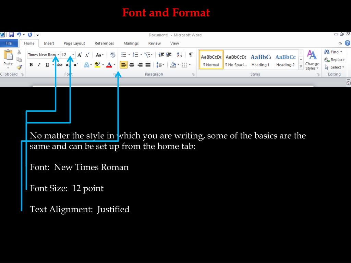Viewport: 351px width, 263px height.
Task: Toggle Strikethrough formatting
Action: pos(60,65)
